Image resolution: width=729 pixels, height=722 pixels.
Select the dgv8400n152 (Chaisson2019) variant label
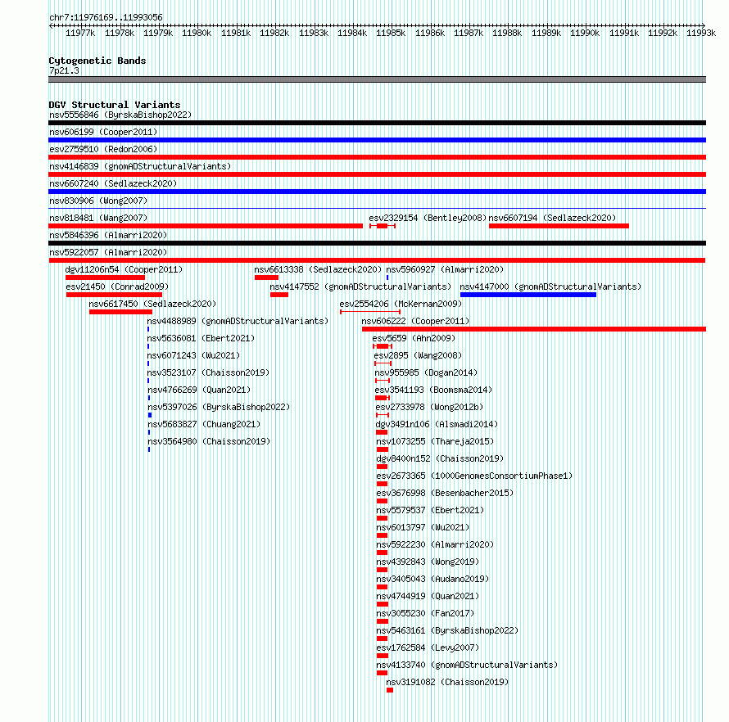tap(440, 458)
